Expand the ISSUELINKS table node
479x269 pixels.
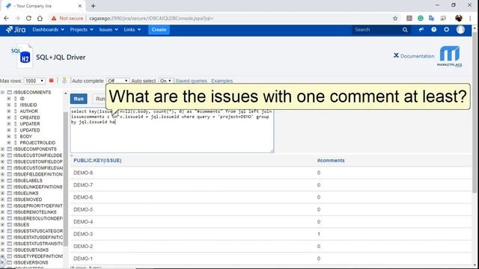(x=3, y=193)
